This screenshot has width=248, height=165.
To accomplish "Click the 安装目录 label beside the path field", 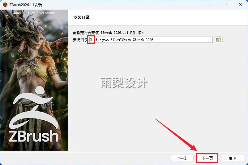I will 80,40.
